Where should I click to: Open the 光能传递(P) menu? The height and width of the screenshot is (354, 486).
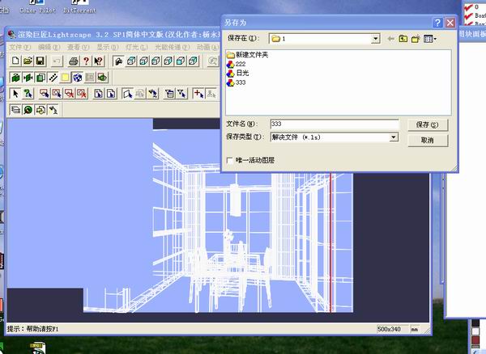pyautogui.click(x=172, y=48)
